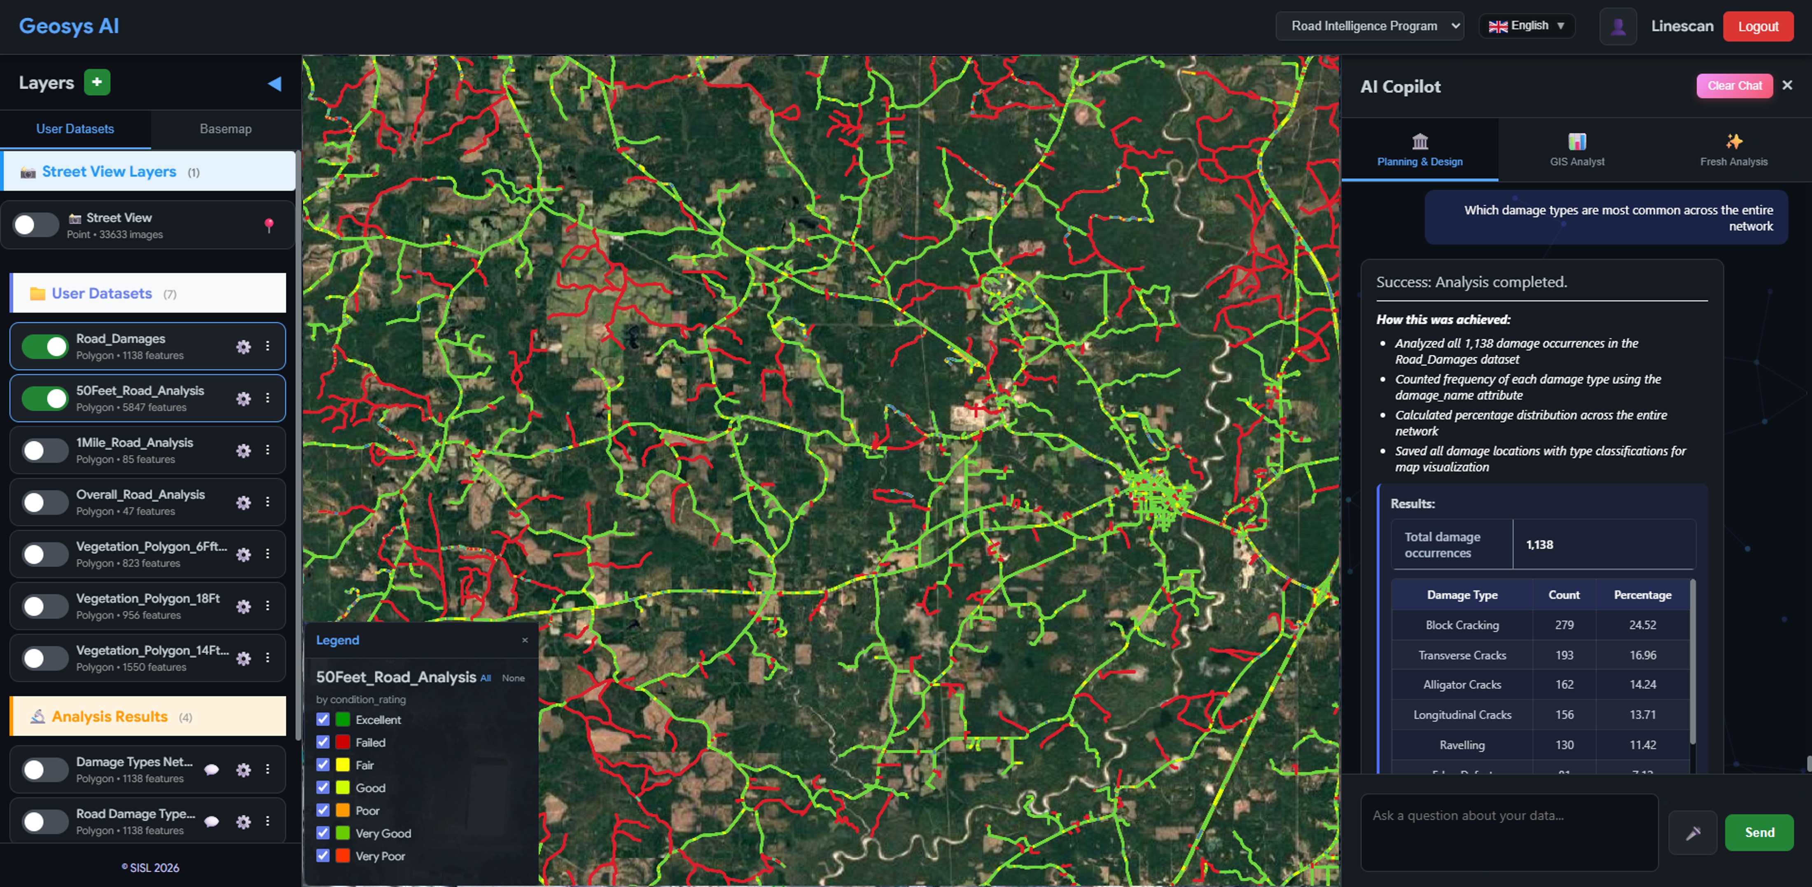Click the magic wand icon beside Send
Screen dimensions: 1812x887
click(1693, 833)
